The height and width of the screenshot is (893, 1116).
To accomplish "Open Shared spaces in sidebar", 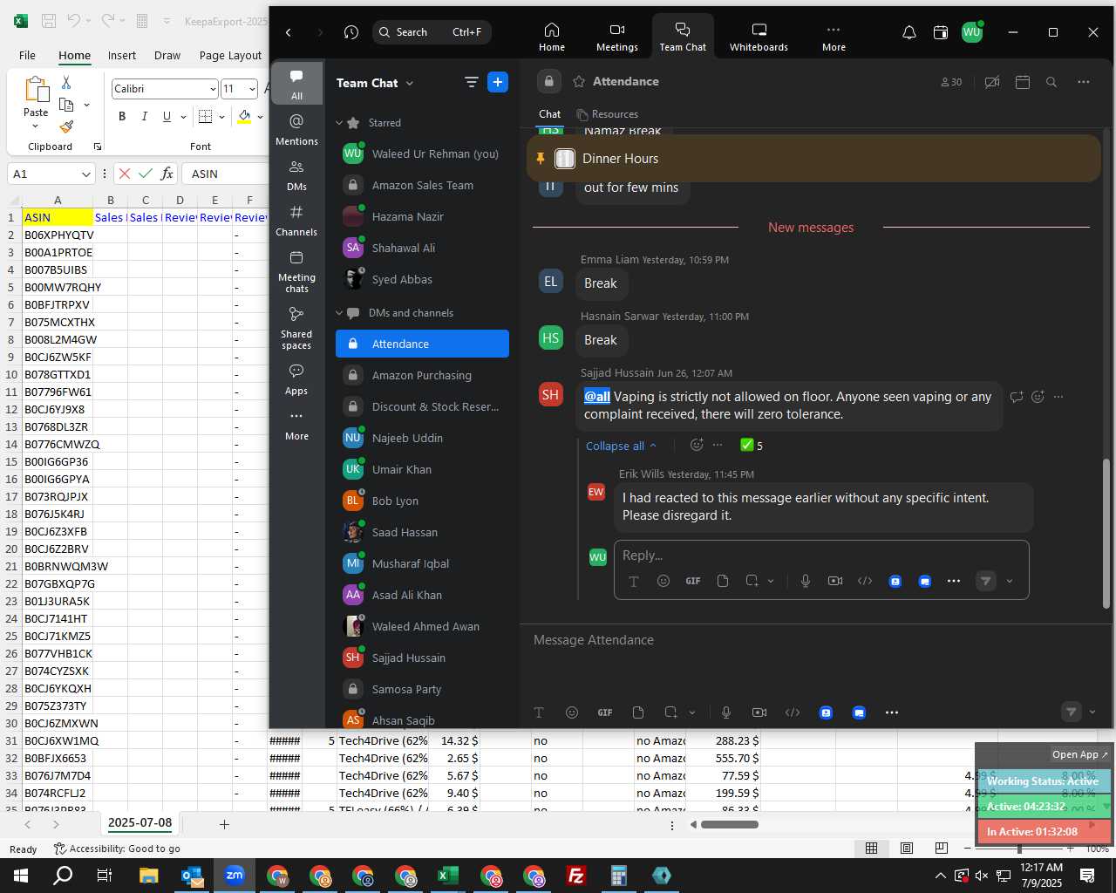I will pos(296,327).
